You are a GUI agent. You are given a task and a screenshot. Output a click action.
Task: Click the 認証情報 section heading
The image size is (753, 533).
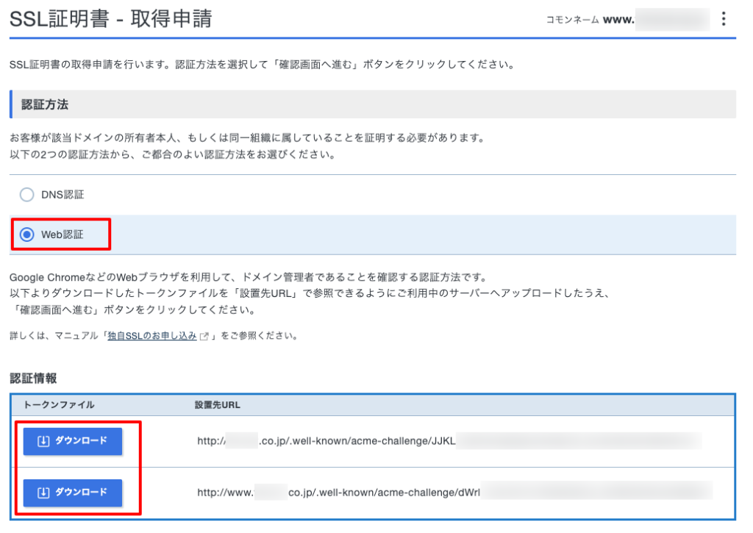coord(33,378)
